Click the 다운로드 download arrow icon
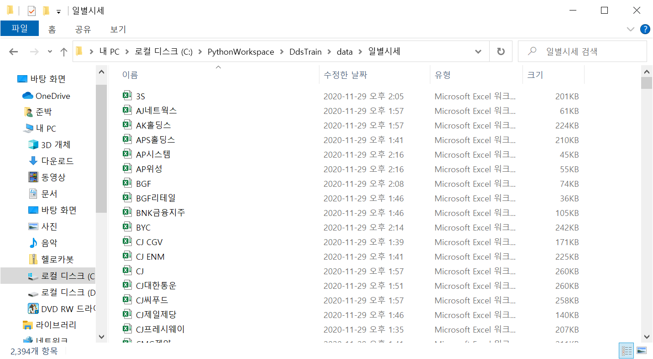 tap(33, 161)
